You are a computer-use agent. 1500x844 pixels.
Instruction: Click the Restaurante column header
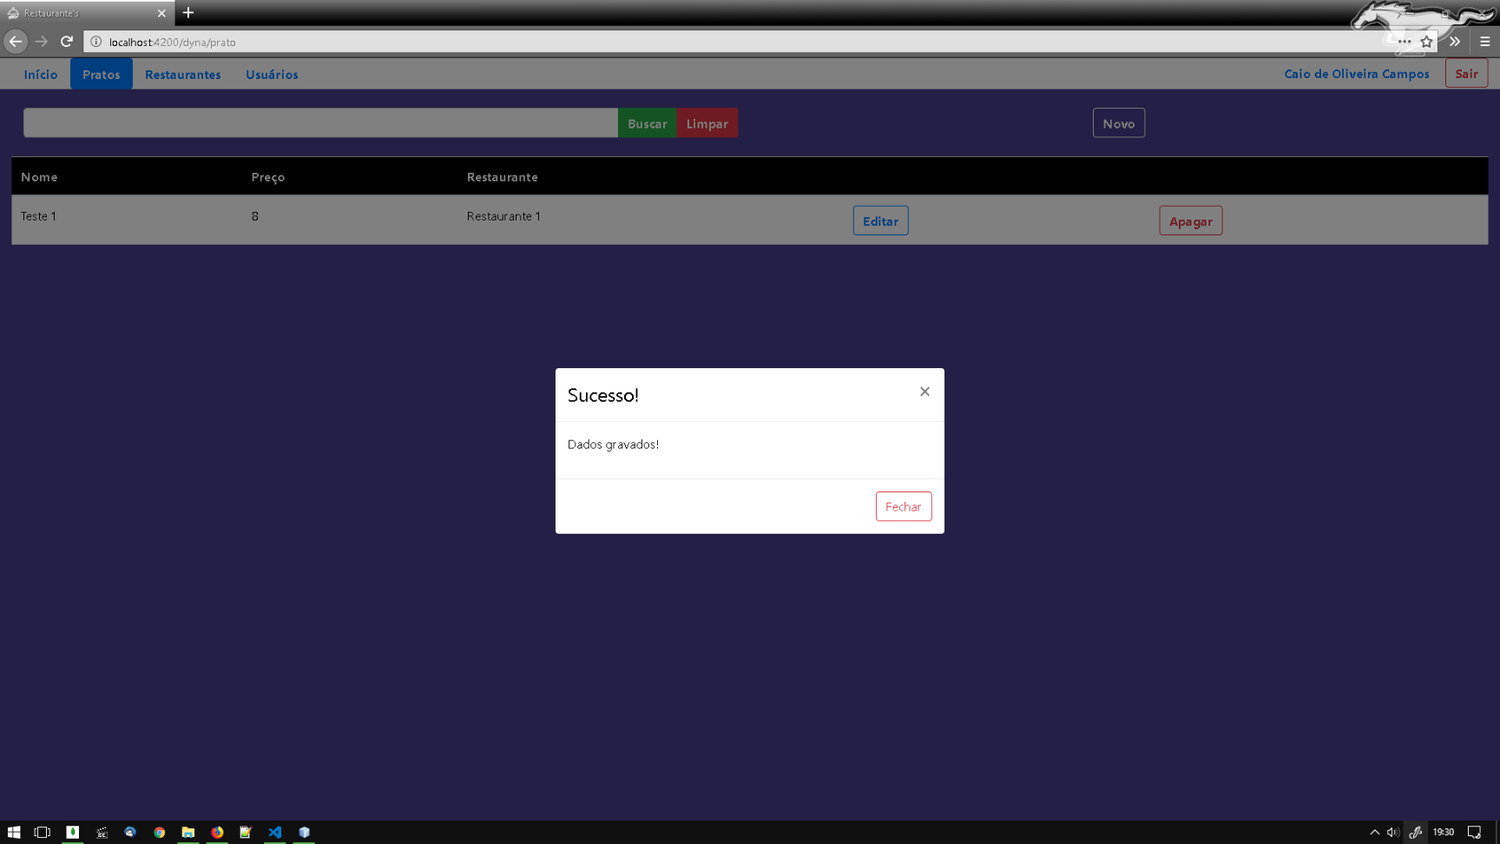[x=503, y=176]
